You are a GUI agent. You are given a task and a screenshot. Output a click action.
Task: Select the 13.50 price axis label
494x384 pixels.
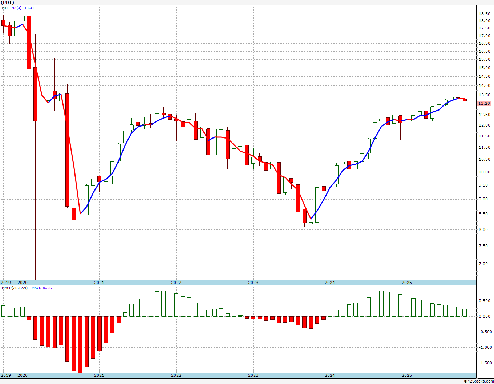pos(484,95)
